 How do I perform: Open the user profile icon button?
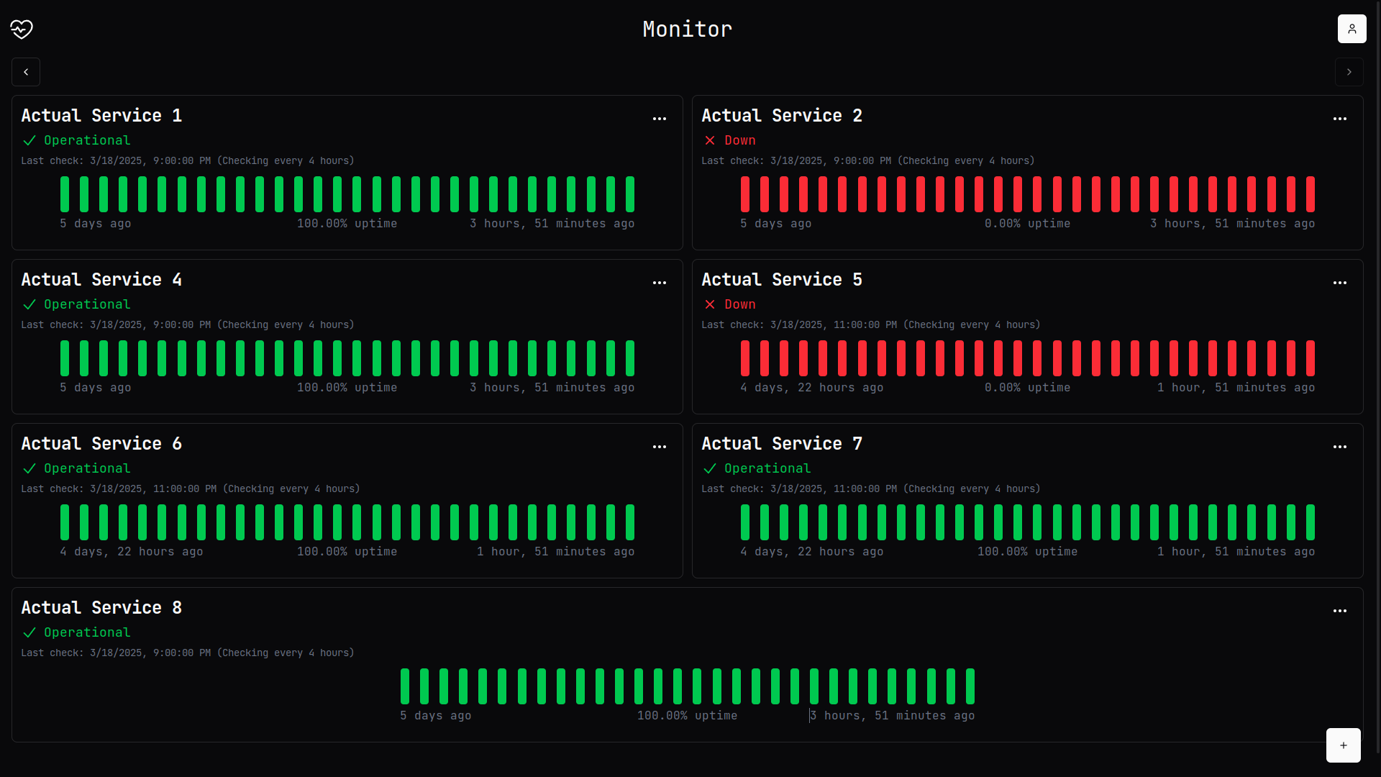coord(1352,29)
